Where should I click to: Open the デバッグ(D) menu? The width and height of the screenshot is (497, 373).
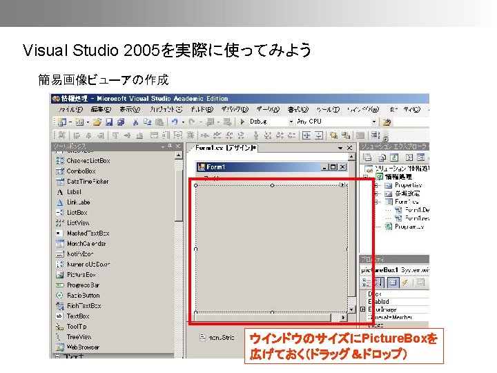pos(235,109)
